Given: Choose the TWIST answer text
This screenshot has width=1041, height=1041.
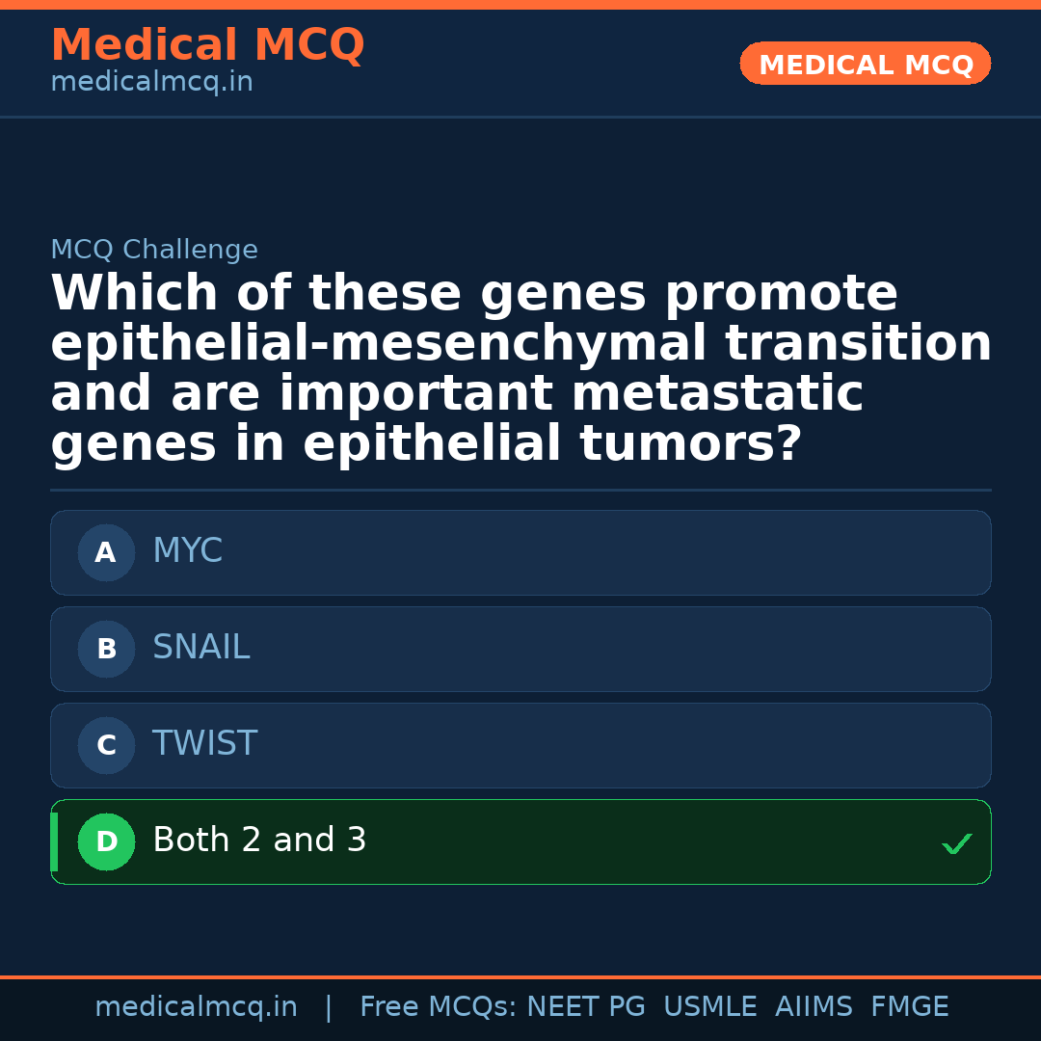Looking at the screenshot, I should pyautogui.click(x=205, y=744).
